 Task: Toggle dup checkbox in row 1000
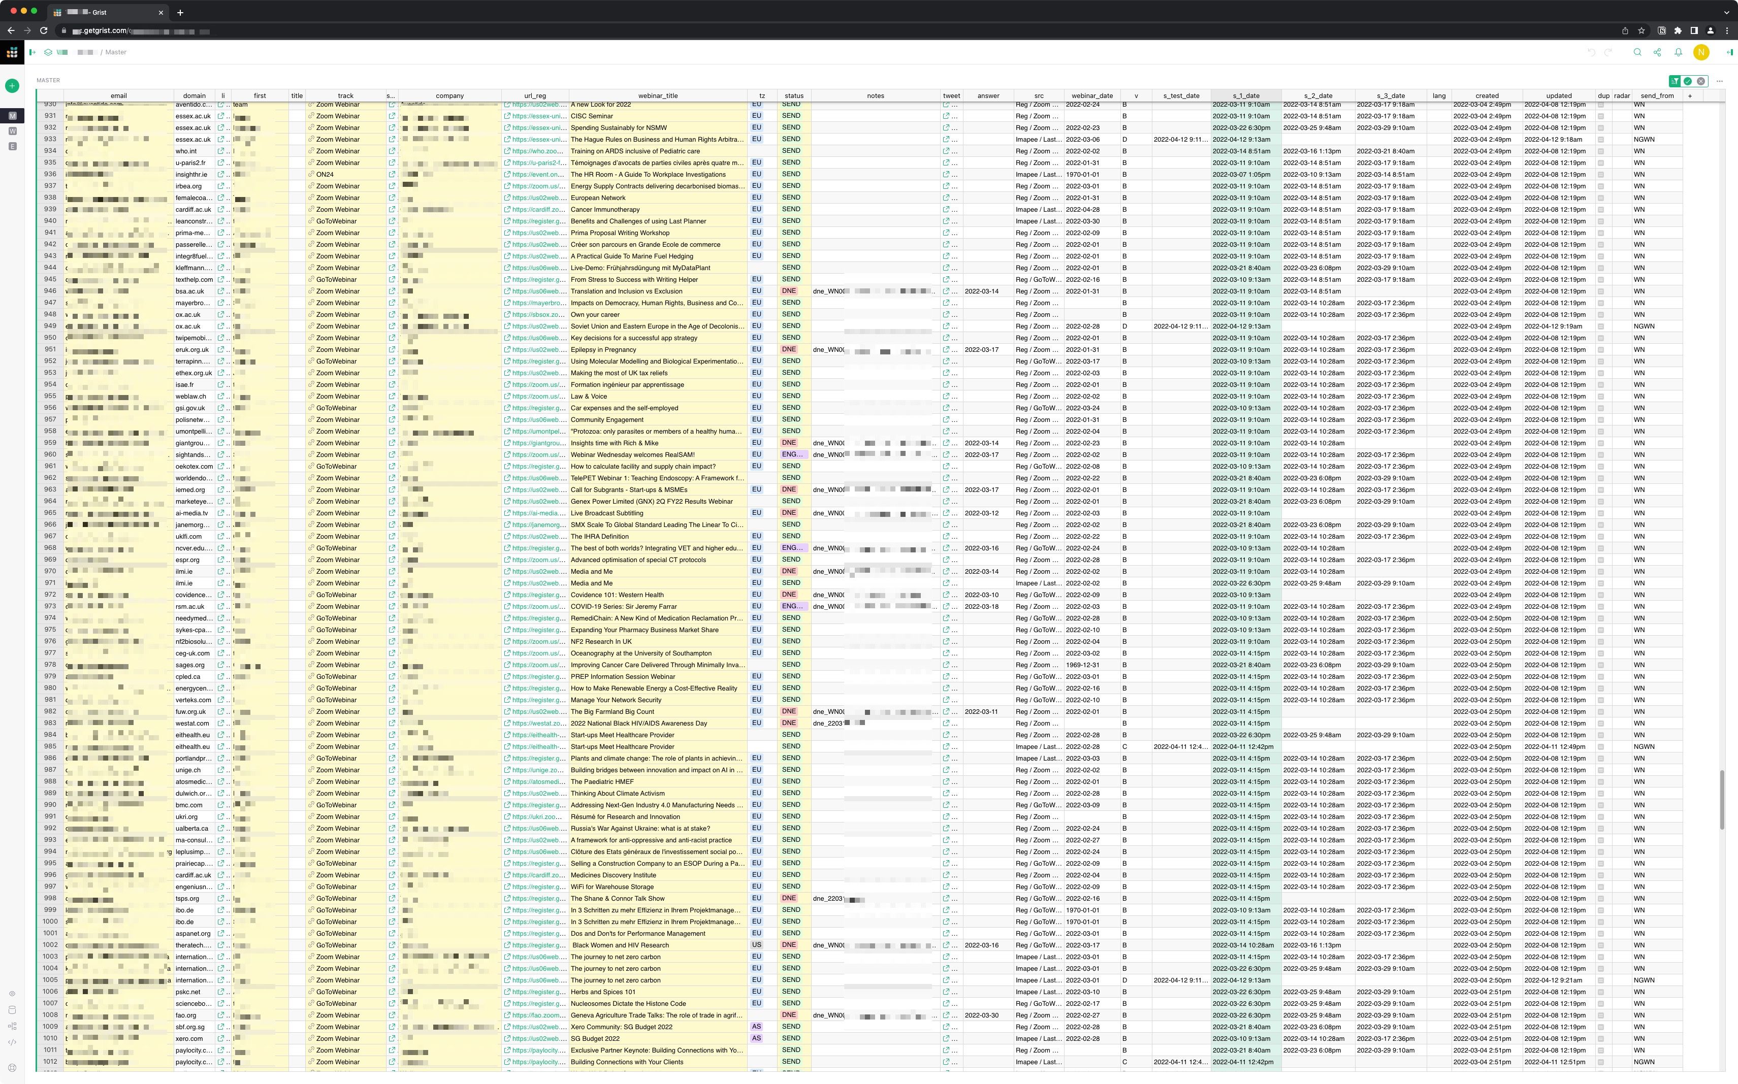point(1601,922)
